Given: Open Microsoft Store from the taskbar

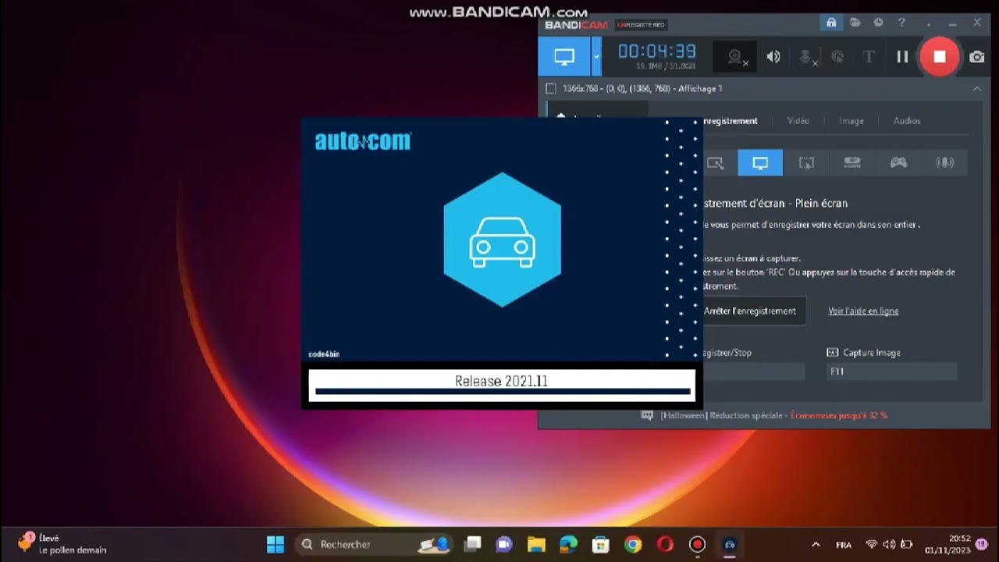Looking at the screenshot, I should click(x=600, y=544).
